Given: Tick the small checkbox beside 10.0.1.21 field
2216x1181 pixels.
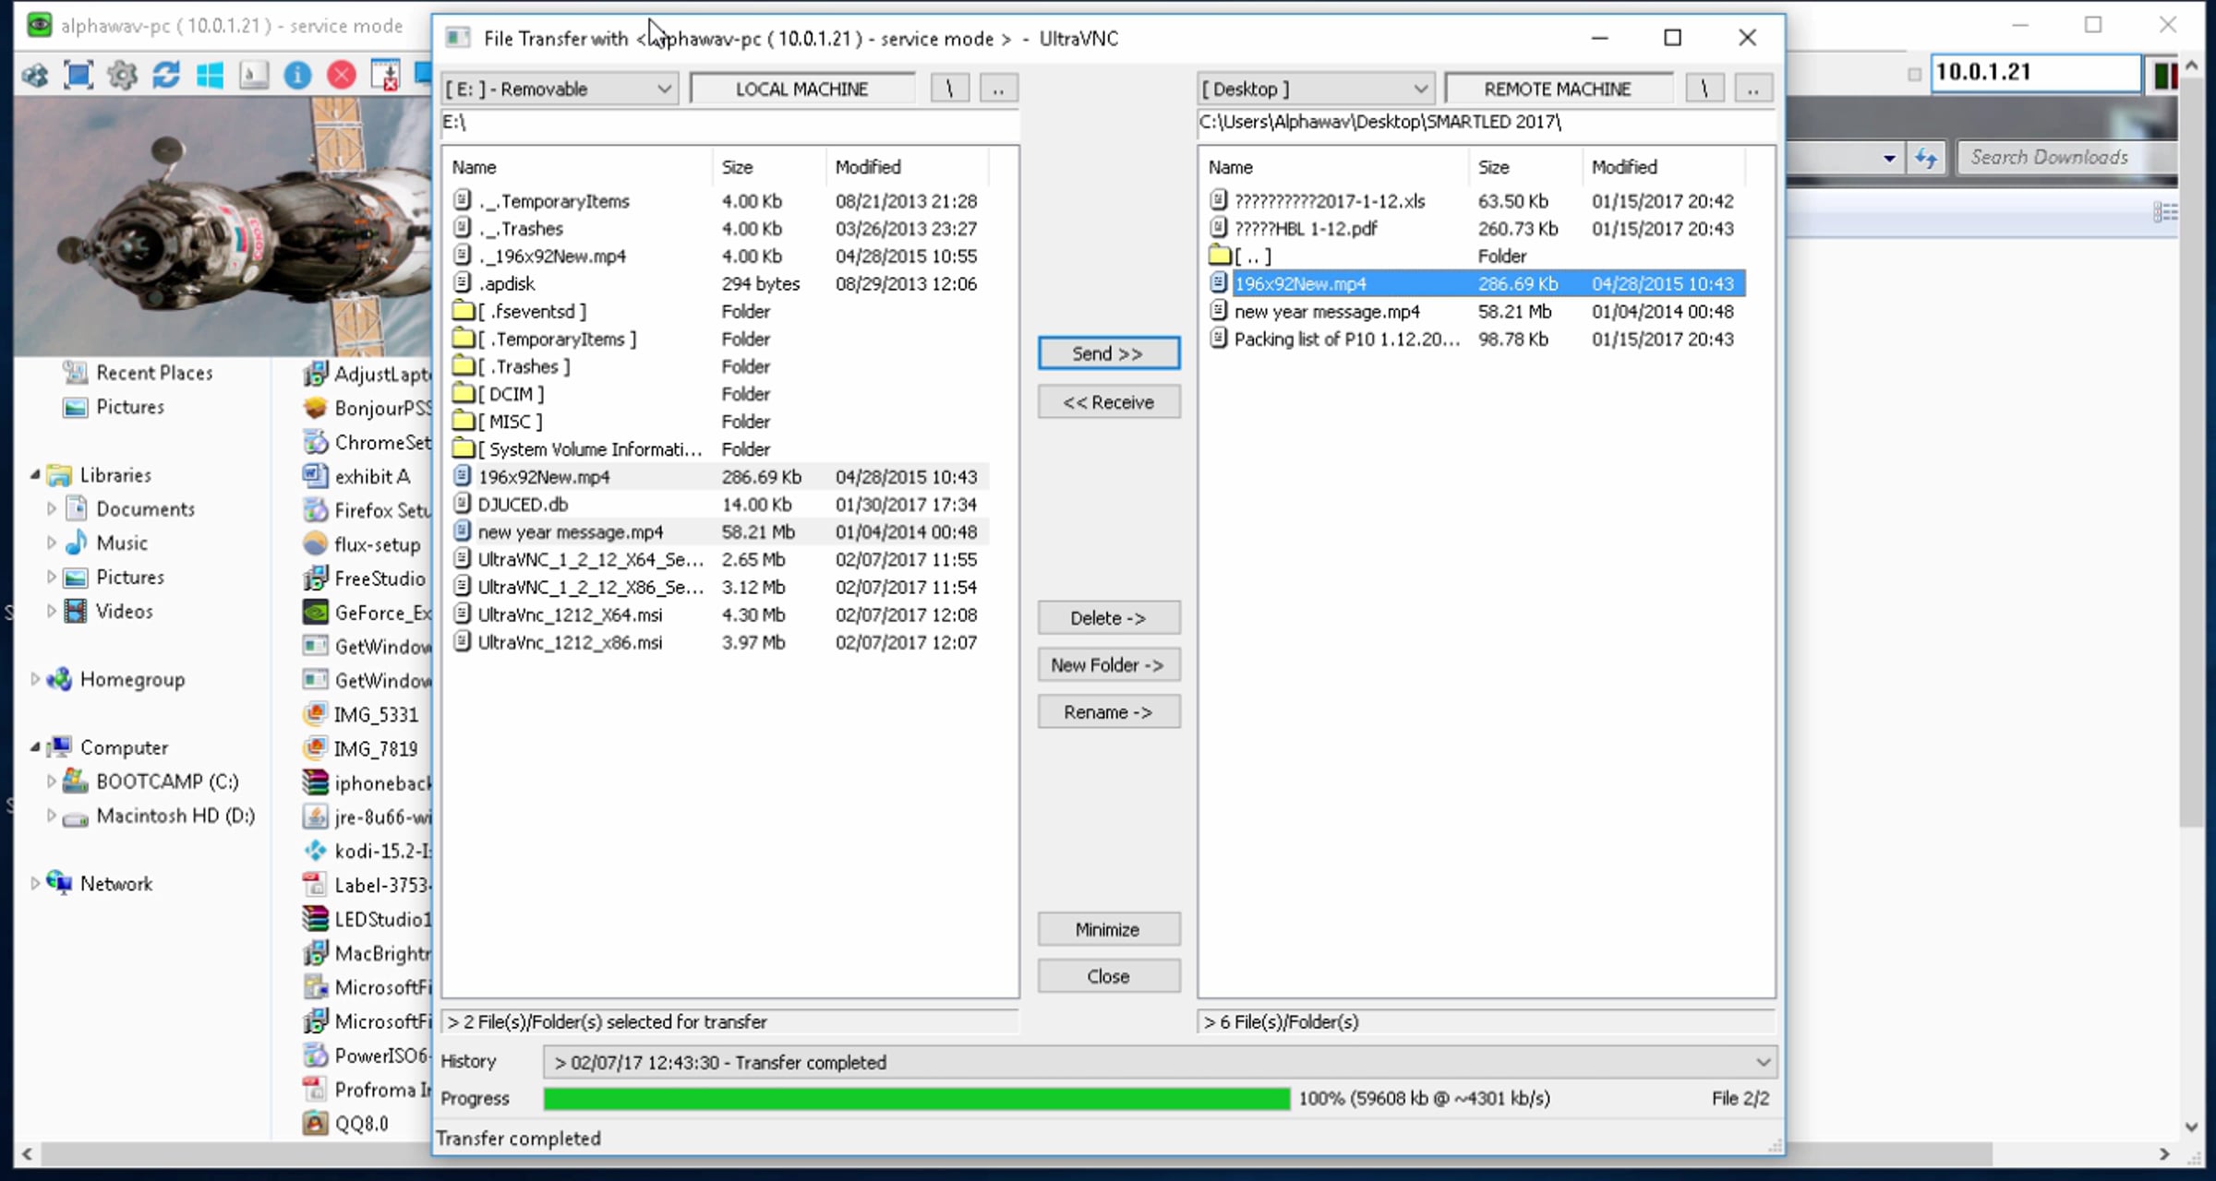Looking at the screenshot, I should click(1914, 74).
